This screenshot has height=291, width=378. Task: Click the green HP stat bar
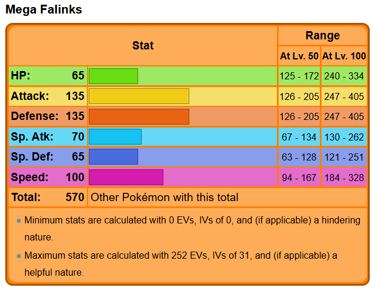point(113,76)
